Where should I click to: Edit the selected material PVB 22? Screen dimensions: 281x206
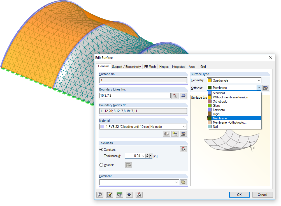[183, 134]
